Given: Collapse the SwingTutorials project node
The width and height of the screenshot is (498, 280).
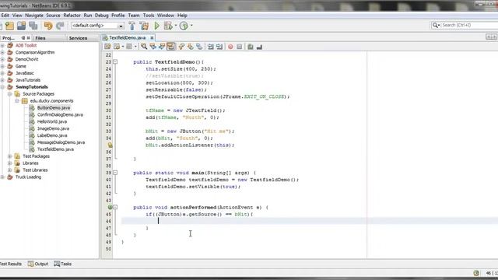Looking at the screenshot, I should tap(2, 87).
